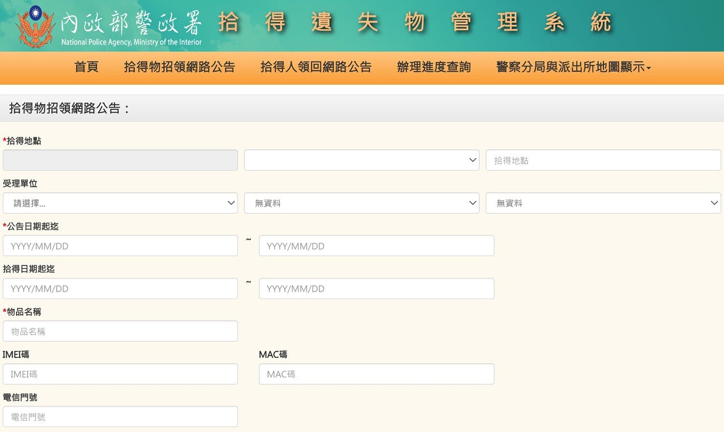Focus the 拾得日期 end date field
The image size is (724, 432).
pos(376,288)
